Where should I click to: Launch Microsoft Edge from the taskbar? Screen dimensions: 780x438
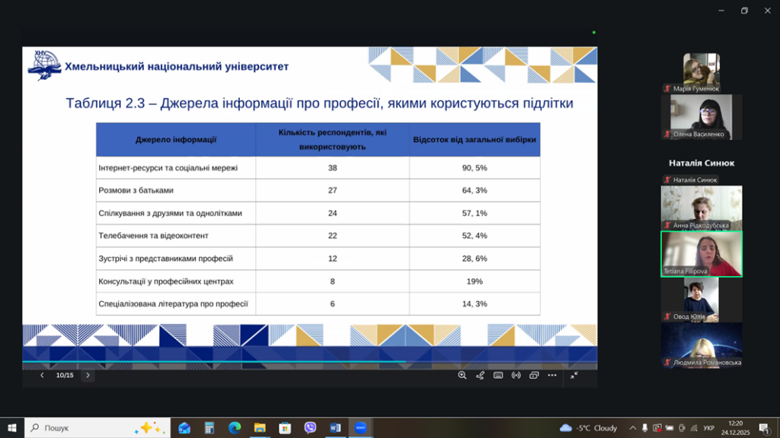(235, 428)
